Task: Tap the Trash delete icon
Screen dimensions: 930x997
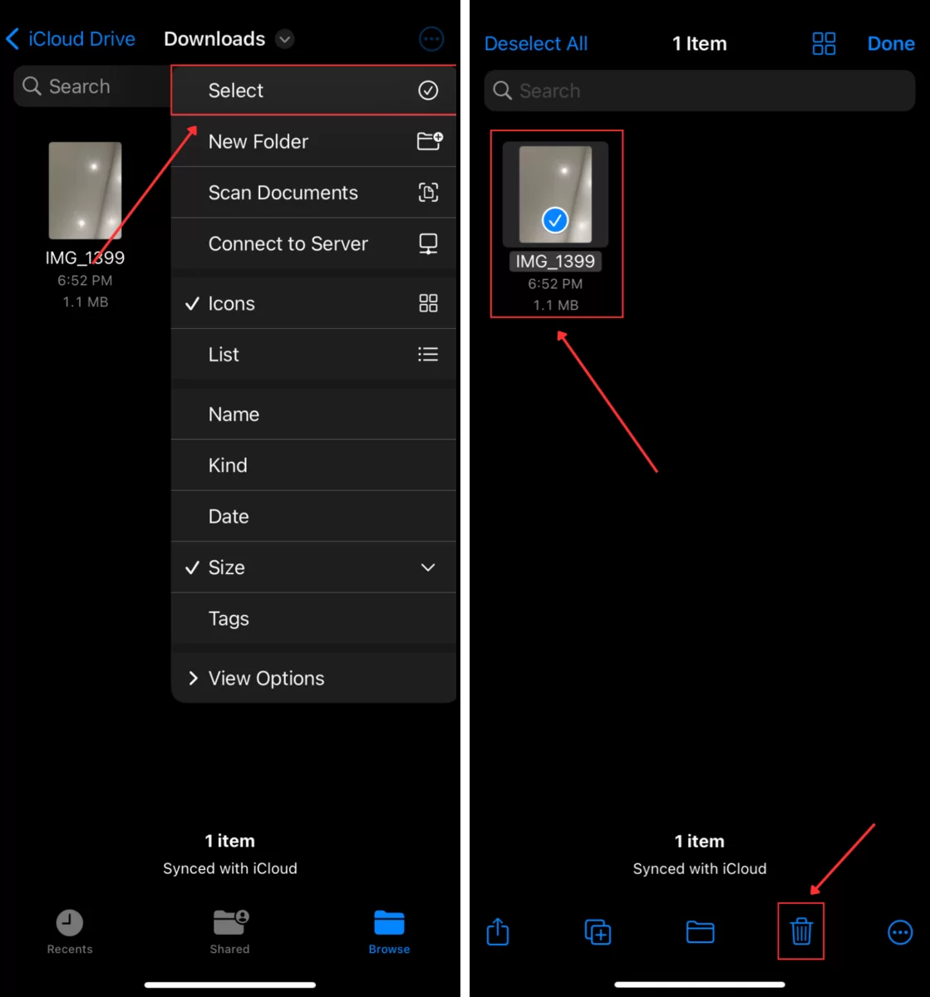Action: coord(801,931)
